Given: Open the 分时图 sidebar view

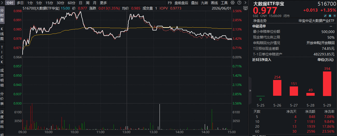Looking at the screenshot, I should 2,15.
